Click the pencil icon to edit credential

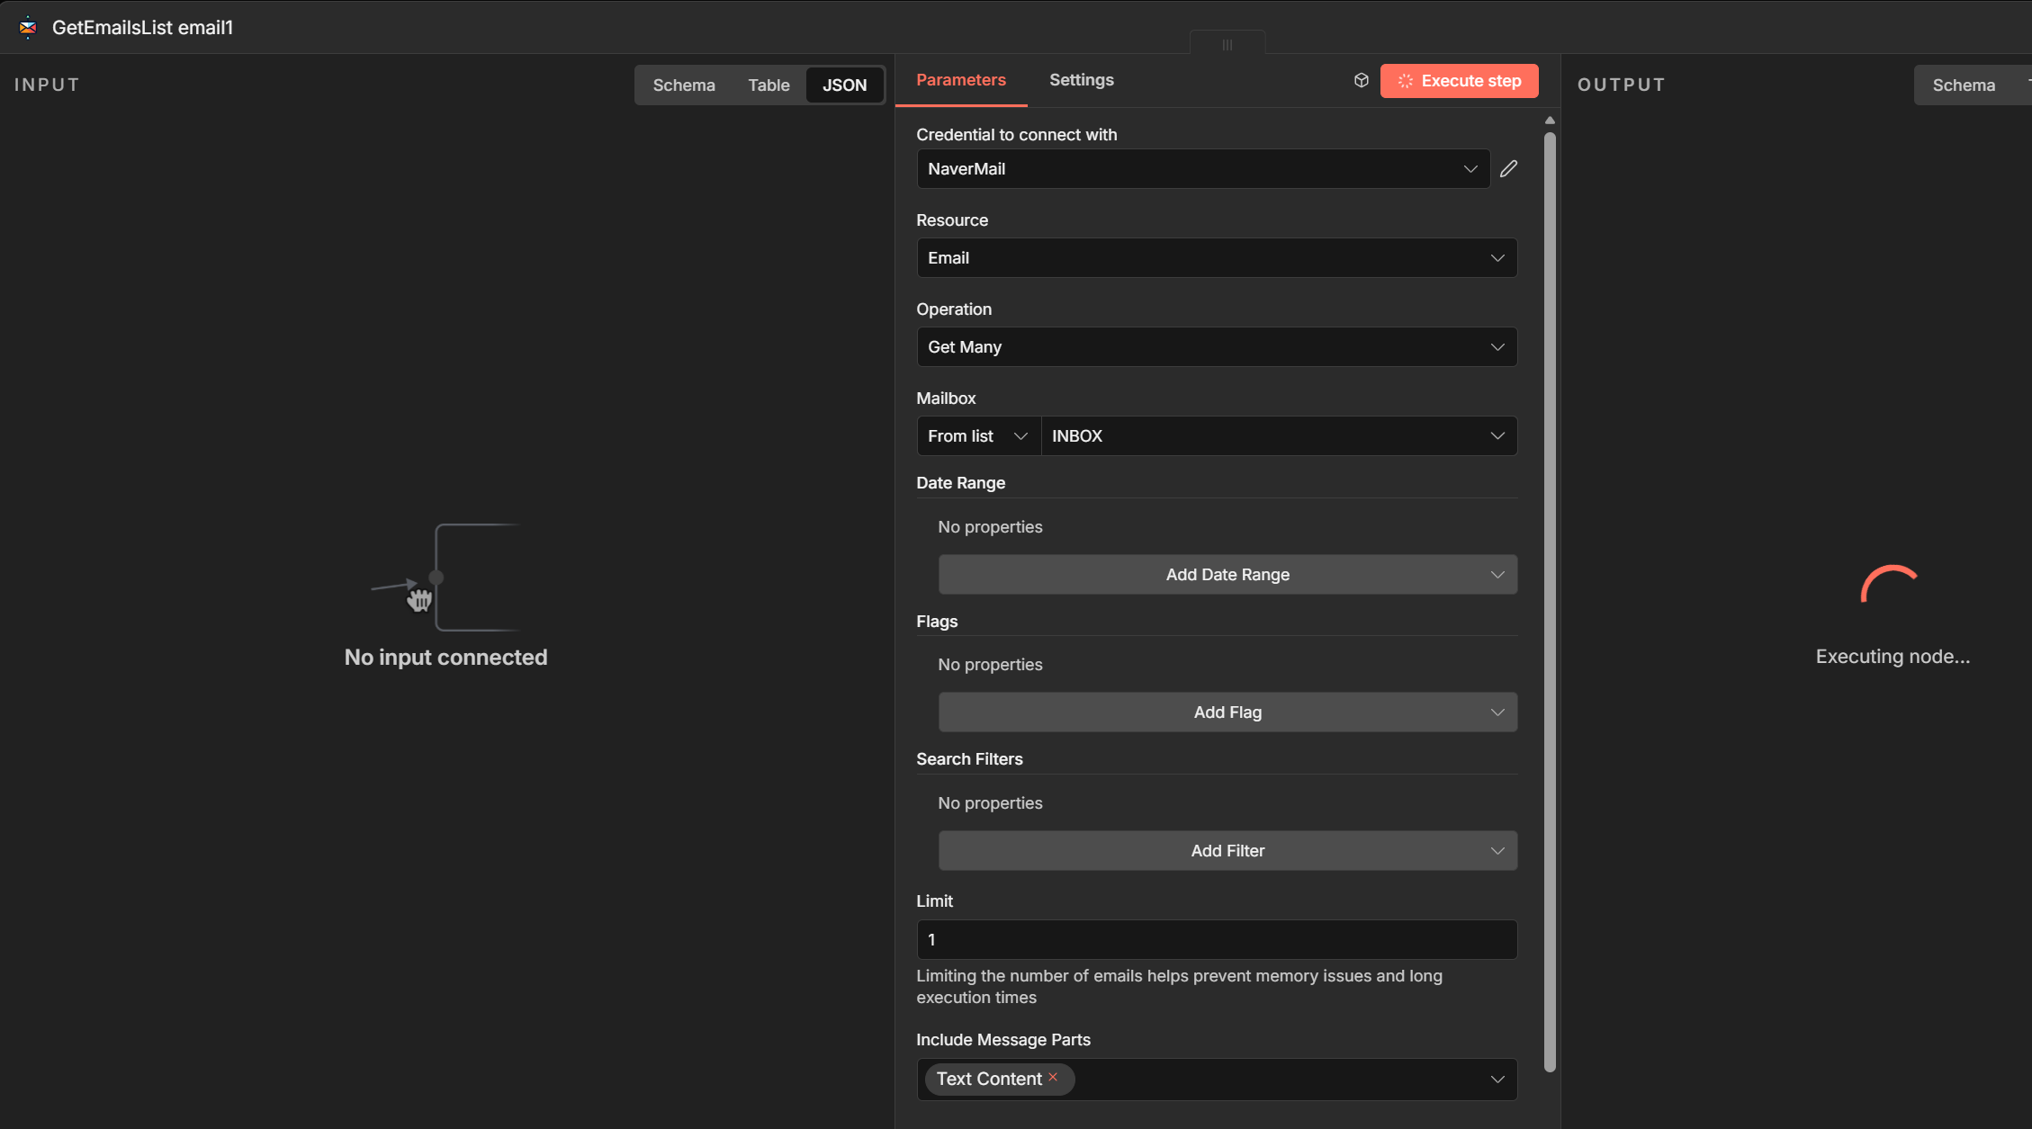tap(1508, 169)
